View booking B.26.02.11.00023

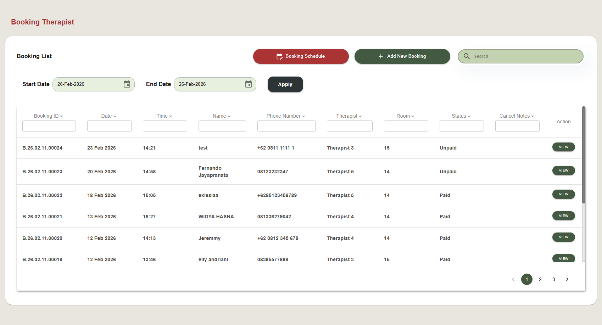click(x=564, y=170)
